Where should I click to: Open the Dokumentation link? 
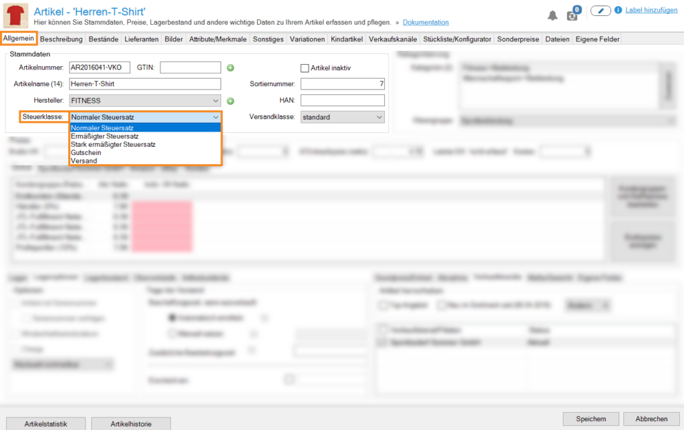(425, 23)
